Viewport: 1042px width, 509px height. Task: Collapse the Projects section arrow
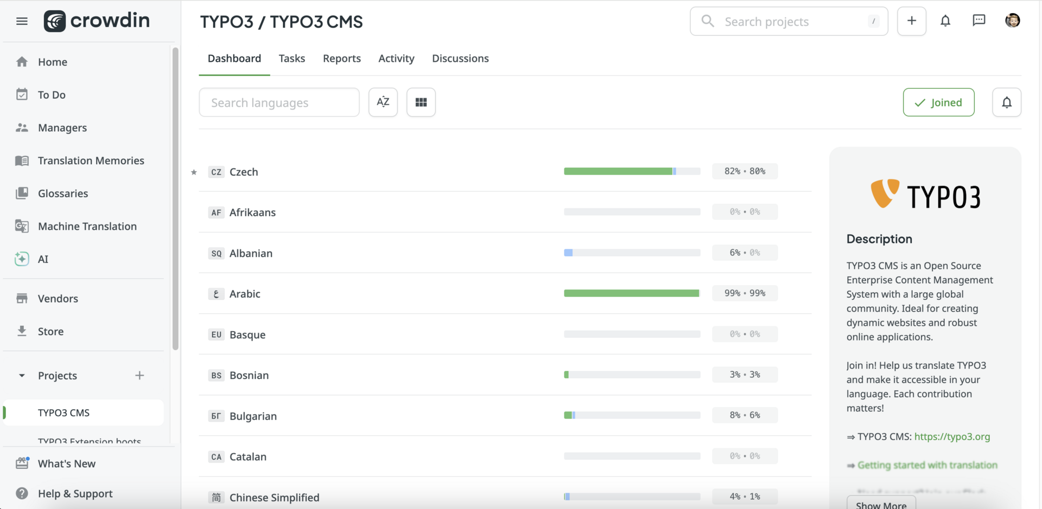click(22, 376)
